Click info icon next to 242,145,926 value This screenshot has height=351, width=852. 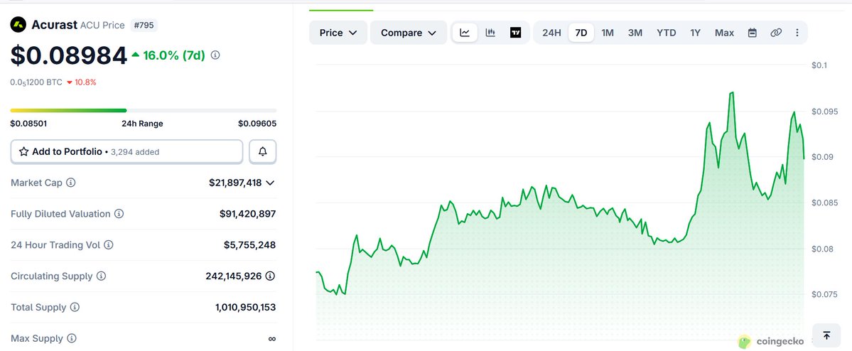[x=270, y=276]
